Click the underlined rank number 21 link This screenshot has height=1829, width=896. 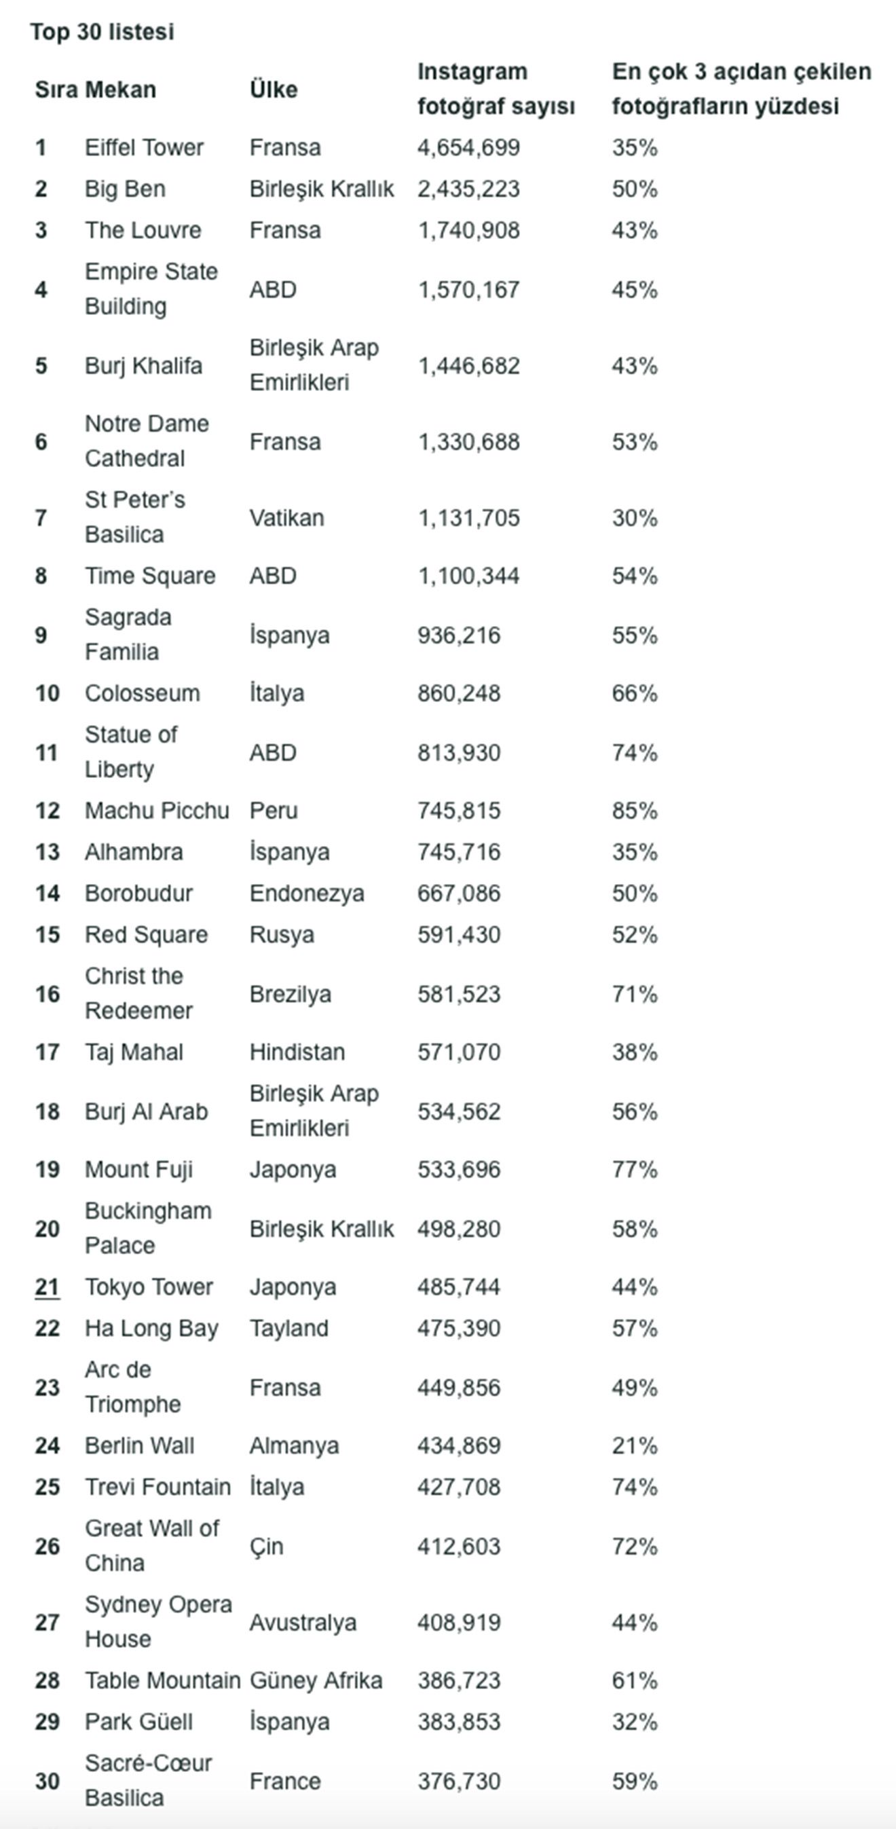[x=47, y=1287]
